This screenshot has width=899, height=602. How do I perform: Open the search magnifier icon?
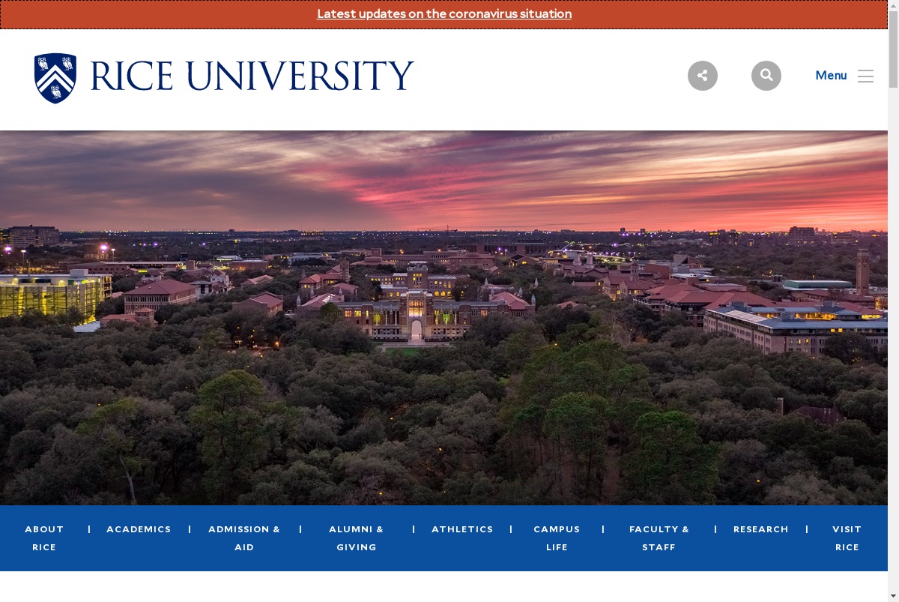point(766,76)
